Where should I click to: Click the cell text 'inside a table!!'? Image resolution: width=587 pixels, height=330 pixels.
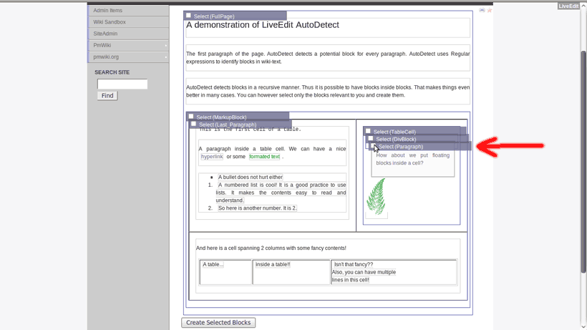tap(273, 265)
